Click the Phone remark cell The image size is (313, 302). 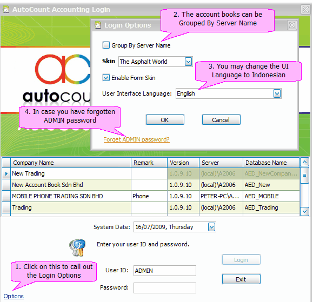[x=149, y=196]
